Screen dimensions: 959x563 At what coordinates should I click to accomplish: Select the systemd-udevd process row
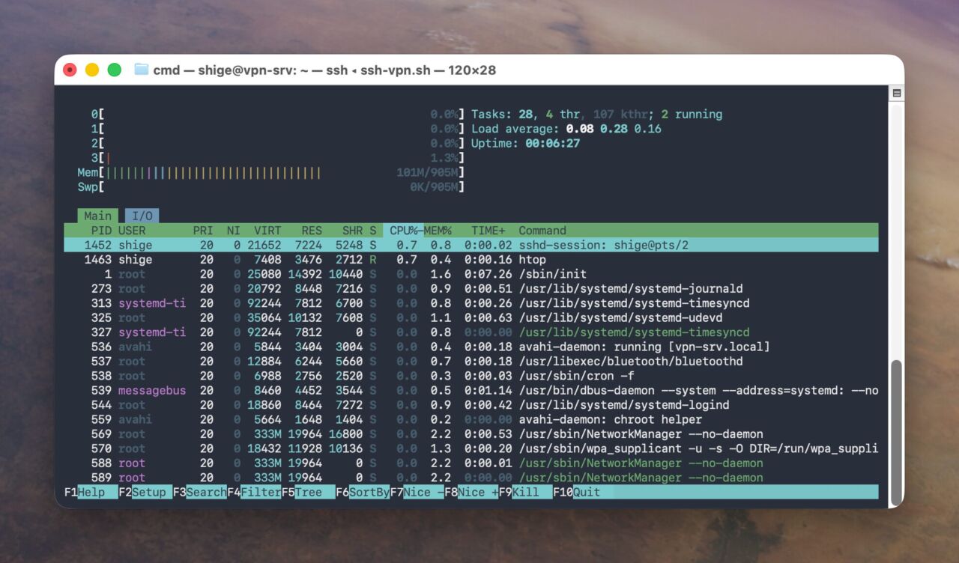471,317
